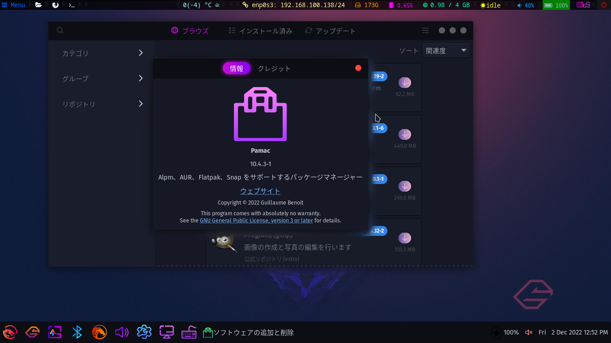Viewport: 611px width, 343px height.
Task: Switch to the アップデート tab
Action: click(331, 31)
